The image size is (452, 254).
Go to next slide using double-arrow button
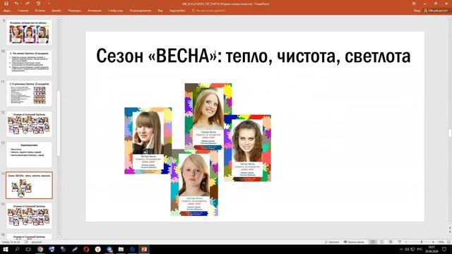tap(450, 232)
